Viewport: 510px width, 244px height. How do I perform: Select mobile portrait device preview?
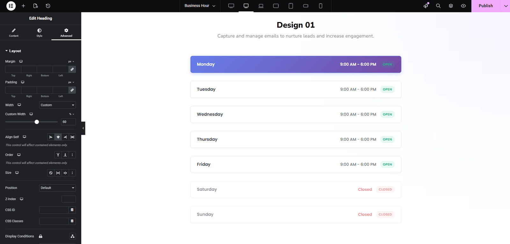coord(321,6)
